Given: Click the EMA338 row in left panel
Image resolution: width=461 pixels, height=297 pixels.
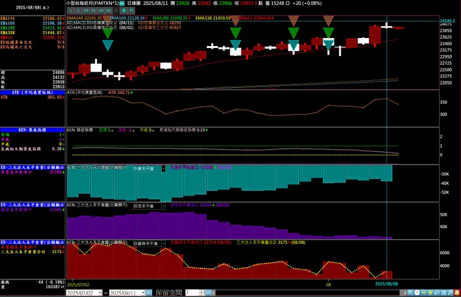Looking at the screenshot, I should pos(32,32).
